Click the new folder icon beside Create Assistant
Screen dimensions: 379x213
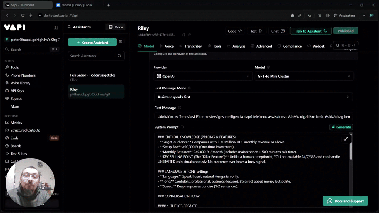tap(120, 41)
